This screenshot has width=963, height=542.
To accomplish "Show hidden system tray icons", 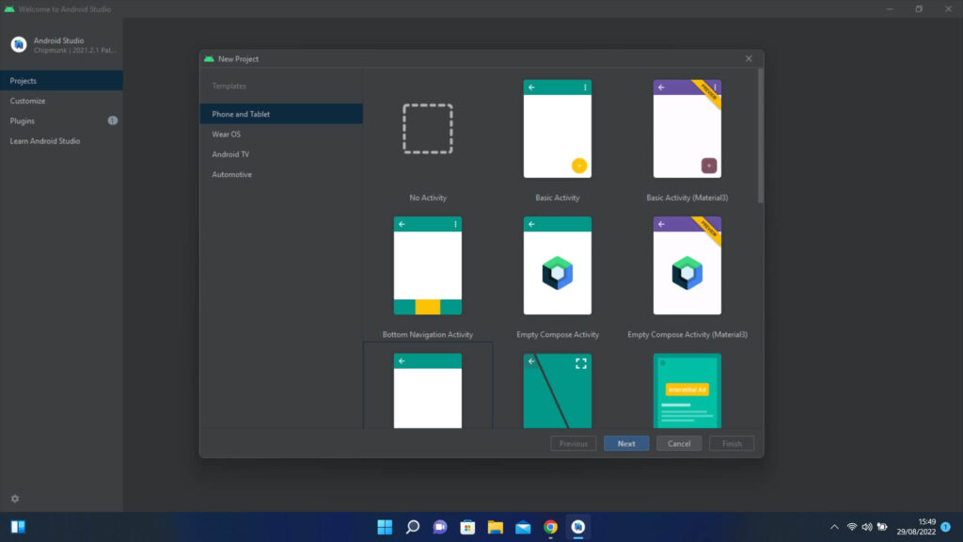I will (x=834, y=527).
